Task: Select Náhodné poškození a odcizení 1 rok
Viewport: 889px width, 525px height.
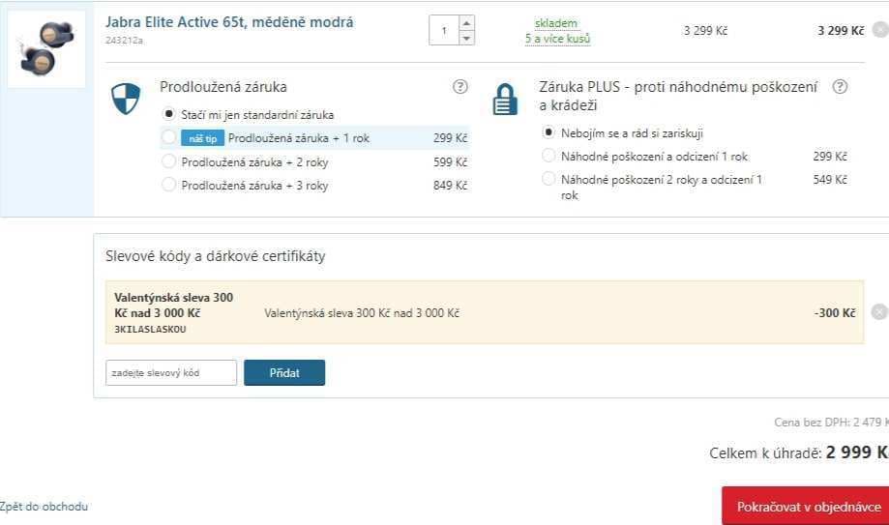Action: [x=548, y=156]
